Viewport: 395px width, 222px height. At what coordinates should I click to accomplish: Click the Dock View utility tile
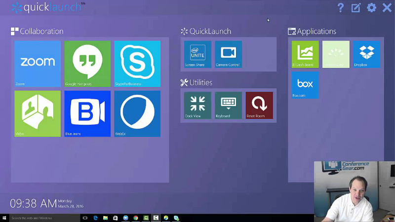pos(197,105)
